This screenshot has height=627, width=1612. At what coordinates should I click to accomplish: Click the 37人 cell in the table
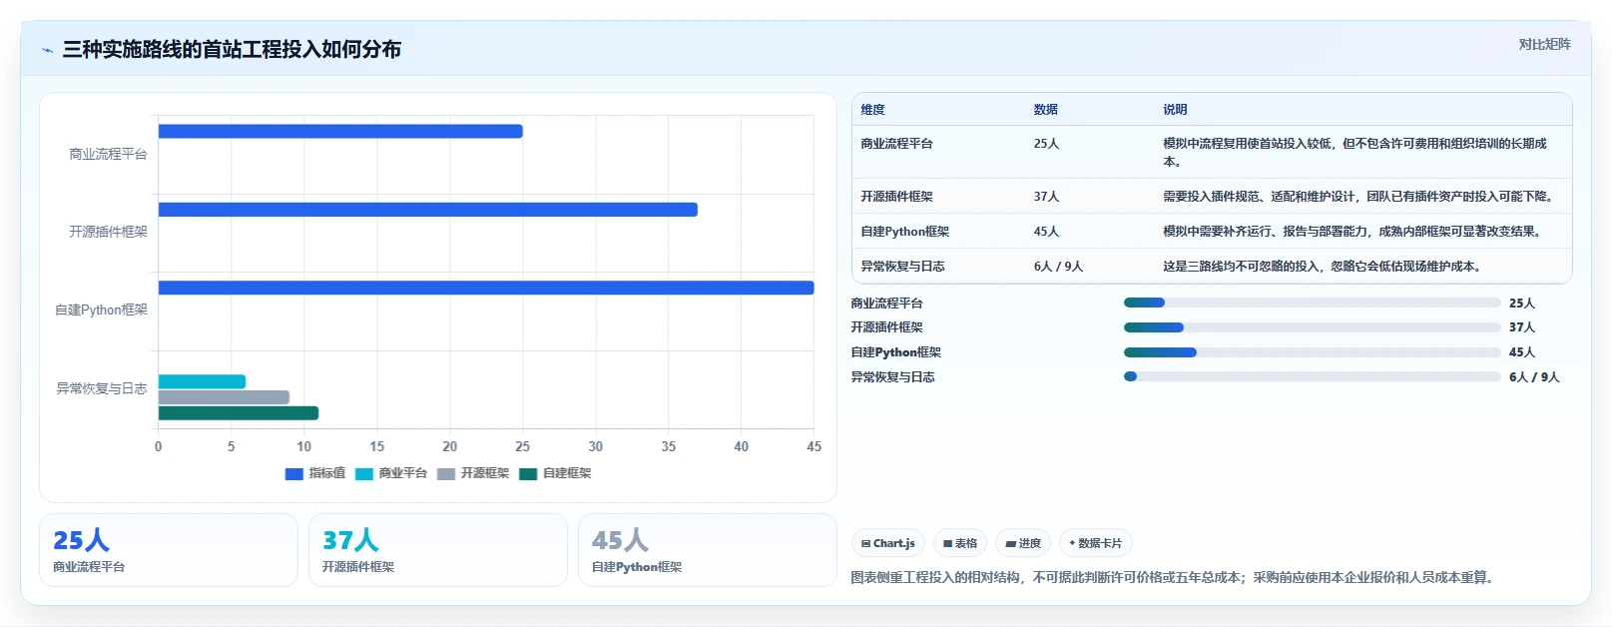(x=1046, y=197)
